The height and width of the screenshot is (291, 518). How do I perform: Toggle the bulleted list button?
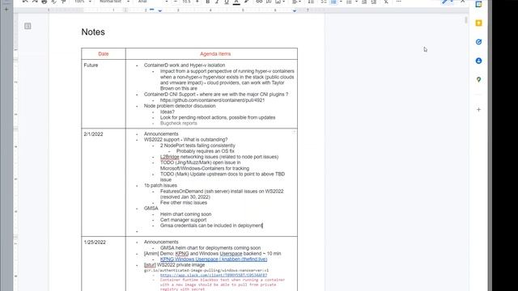click(x=333, y=2)
